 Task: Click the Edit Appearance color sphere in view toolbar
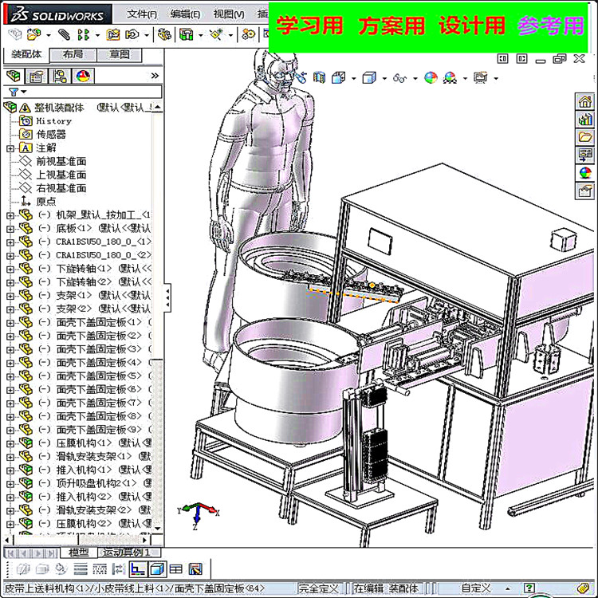pyautogui.click(x=431, y=77)
